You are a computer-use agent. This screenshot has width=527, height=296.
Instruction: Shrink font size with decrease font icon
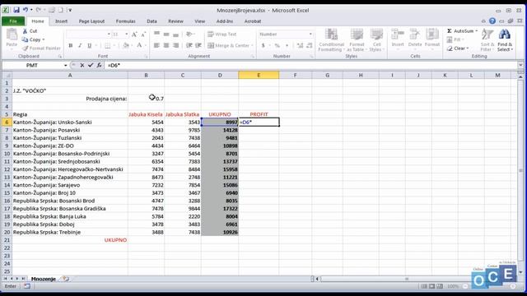click(x=143, y=35)
